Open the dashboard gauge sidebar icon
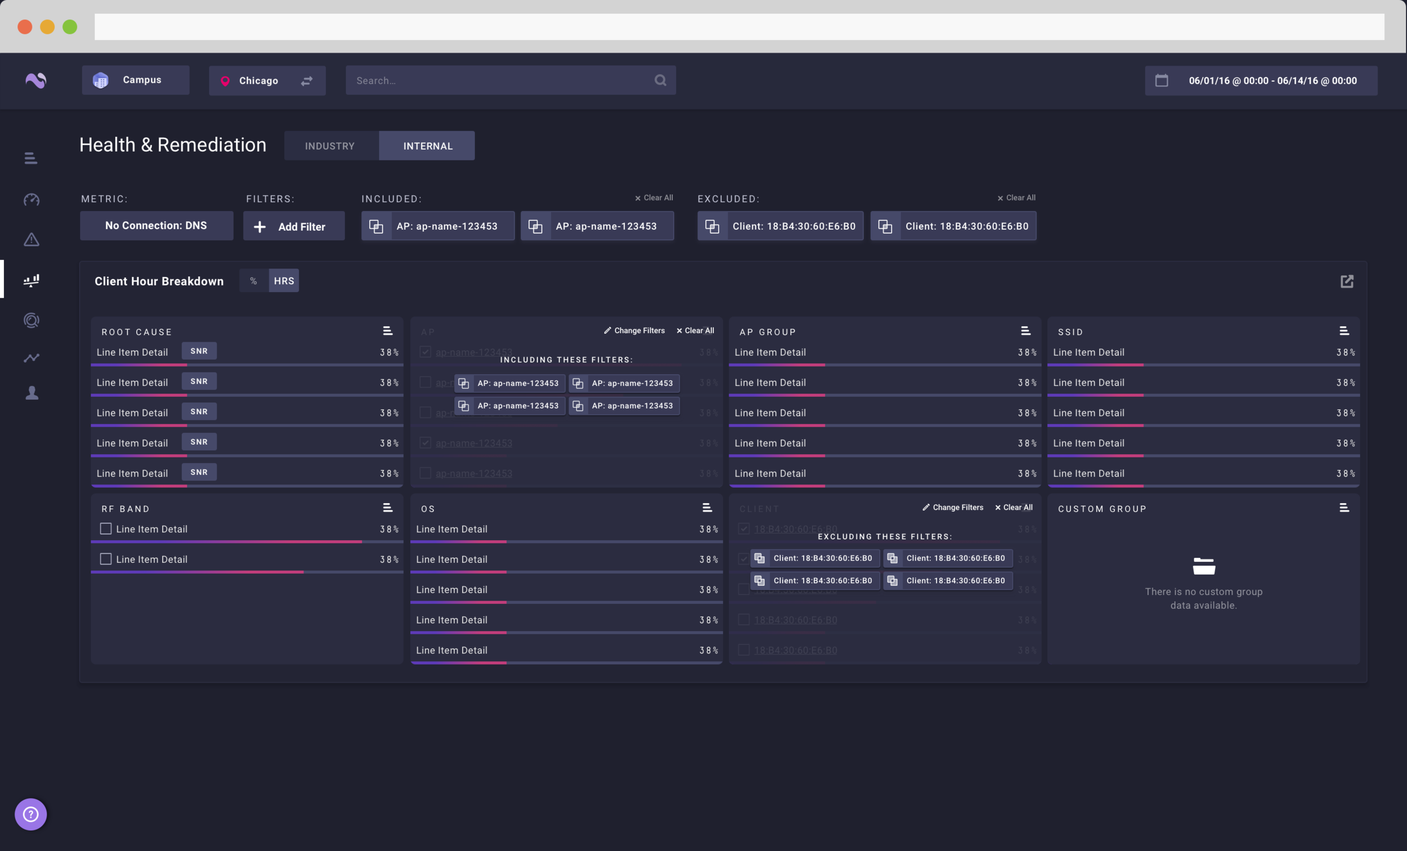 point(32,199)
